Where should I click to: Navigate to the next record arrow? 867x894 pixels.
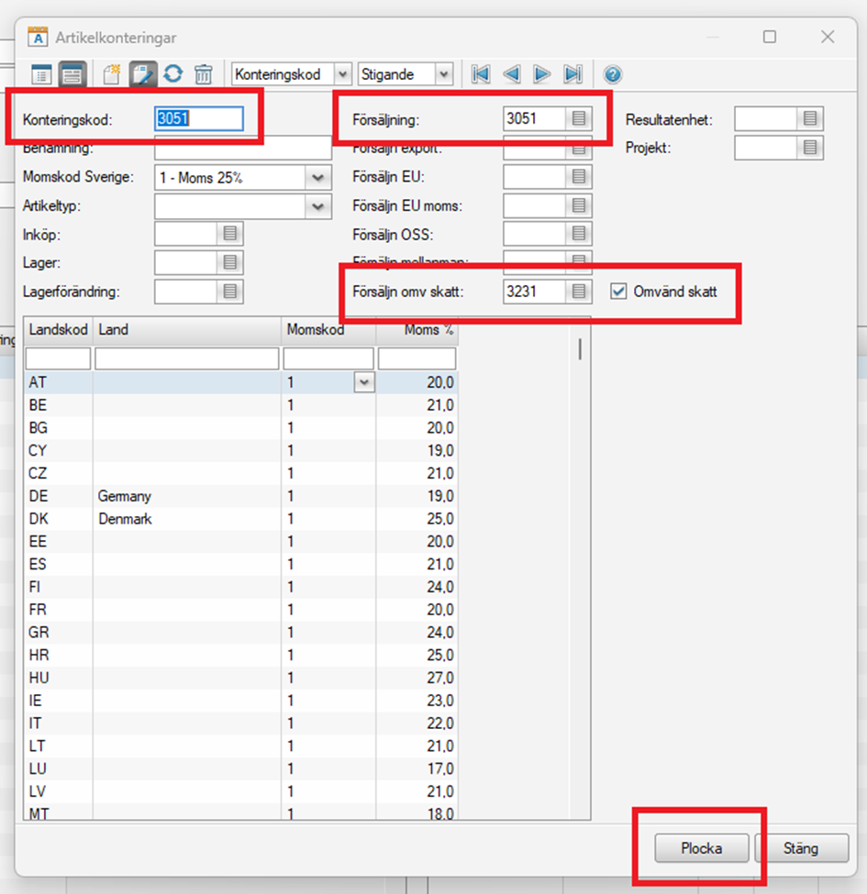[542, 74]
